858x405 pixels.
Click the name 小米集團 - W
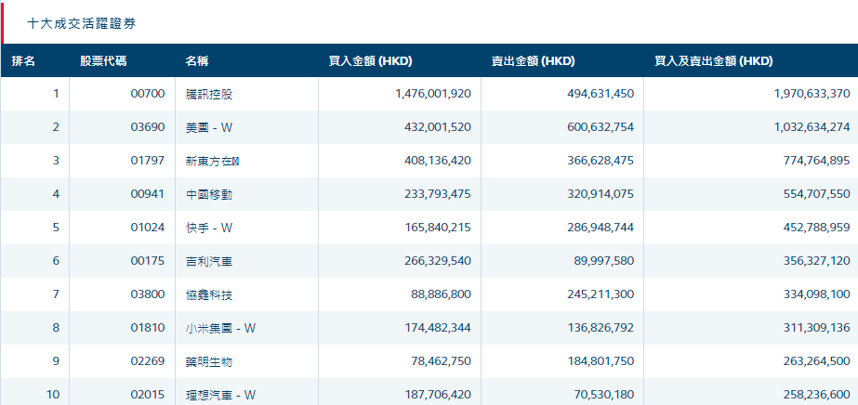coord(220,329)
